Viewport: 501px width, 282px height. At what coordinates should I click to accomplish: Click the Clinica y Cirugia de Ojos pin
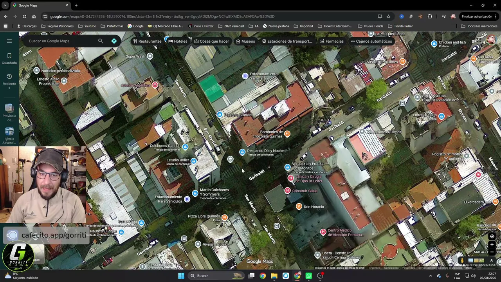[x=290, y=178]
